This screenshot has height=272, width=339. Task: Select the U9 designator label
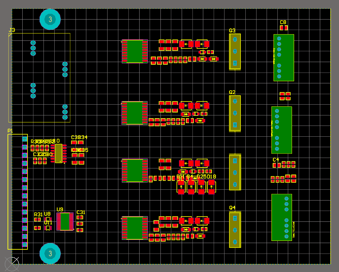pyautogui.click(x=60, y=210)
